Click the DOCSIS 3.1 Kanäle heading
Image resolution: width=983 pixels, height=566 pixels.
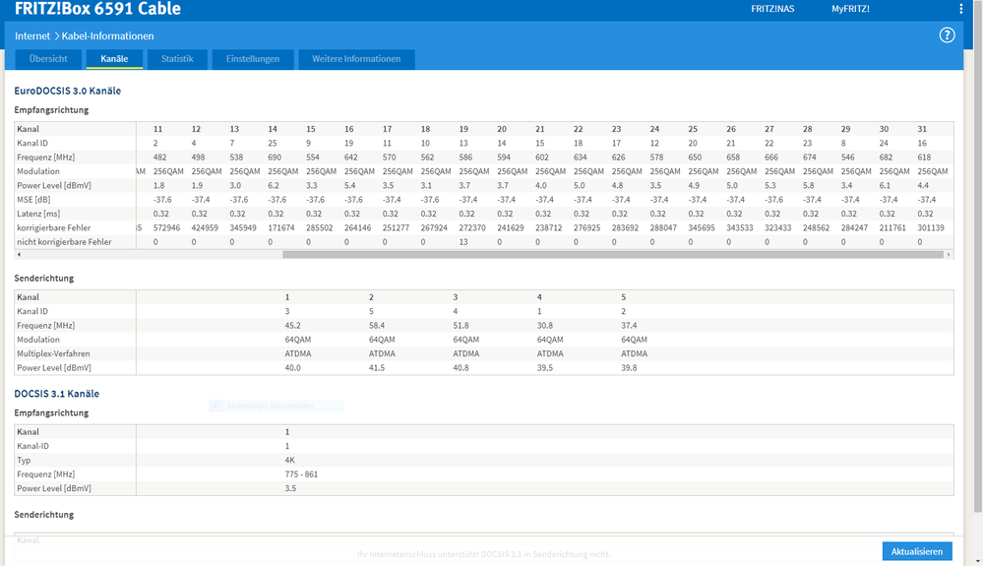[x=56, y=394]
